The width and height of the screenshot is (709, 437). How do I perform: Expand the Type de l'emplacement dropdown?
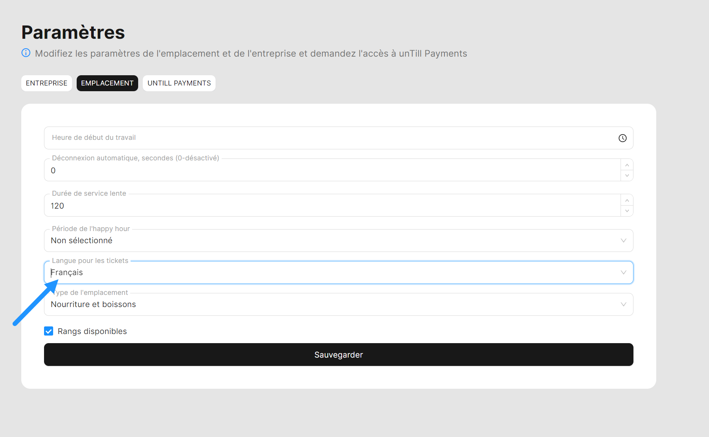(623, 304)
